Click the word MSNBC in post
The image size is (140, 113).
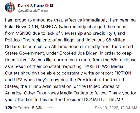pos(24,33)
